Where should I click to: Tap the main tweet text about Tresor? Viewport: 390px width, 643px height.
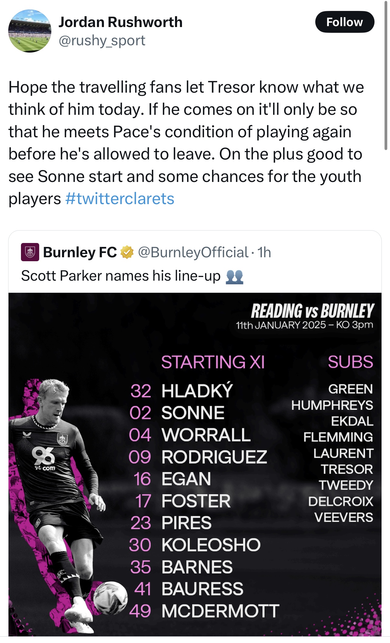tap(185, 143)
